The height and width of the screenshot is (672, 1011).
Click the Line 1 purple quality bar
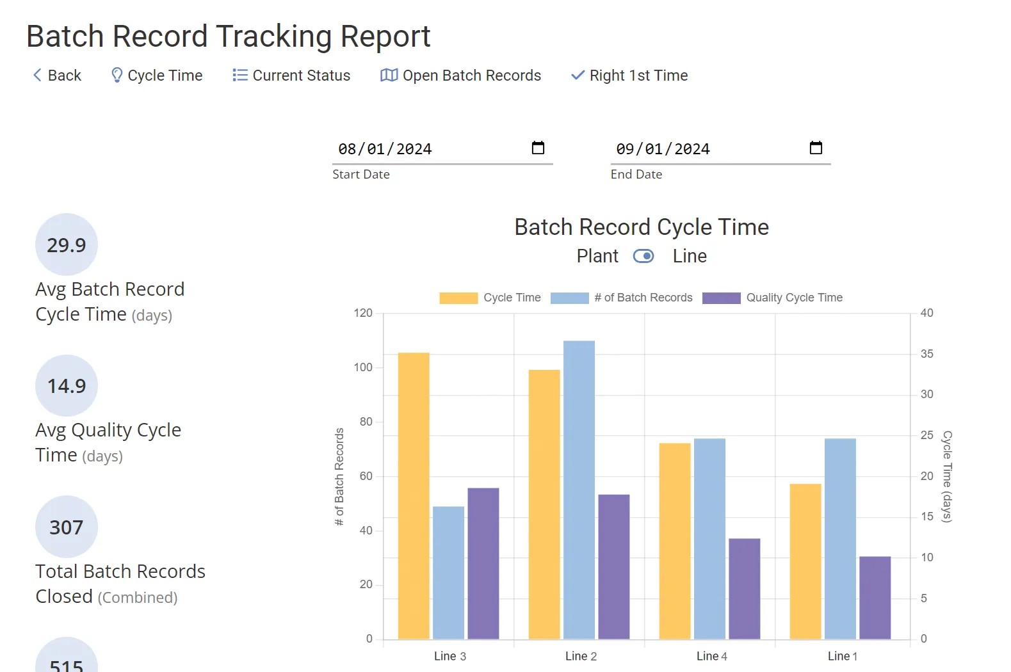point(875,598)
